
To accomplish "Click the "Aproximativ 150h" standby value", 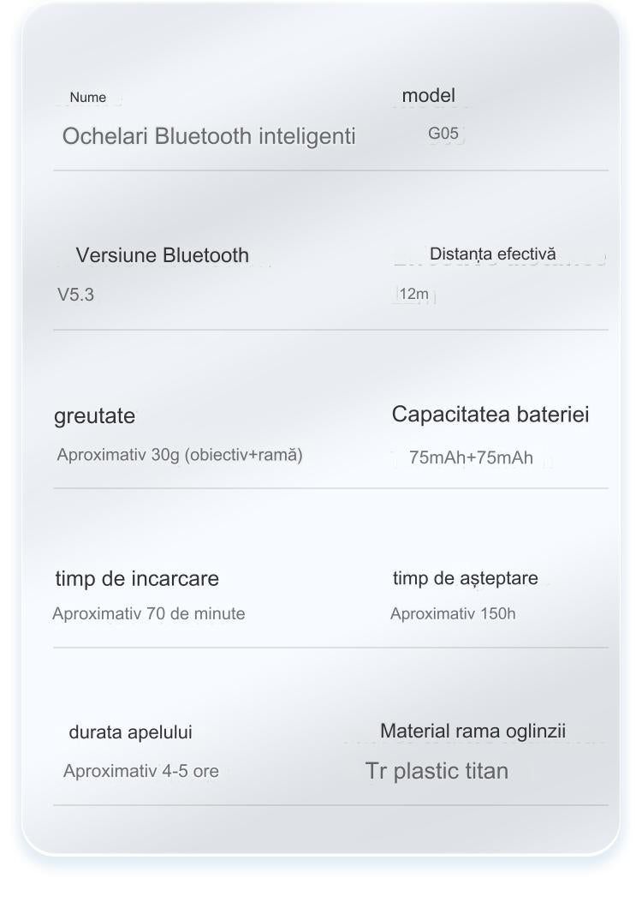I will click(x=453, y=614).
